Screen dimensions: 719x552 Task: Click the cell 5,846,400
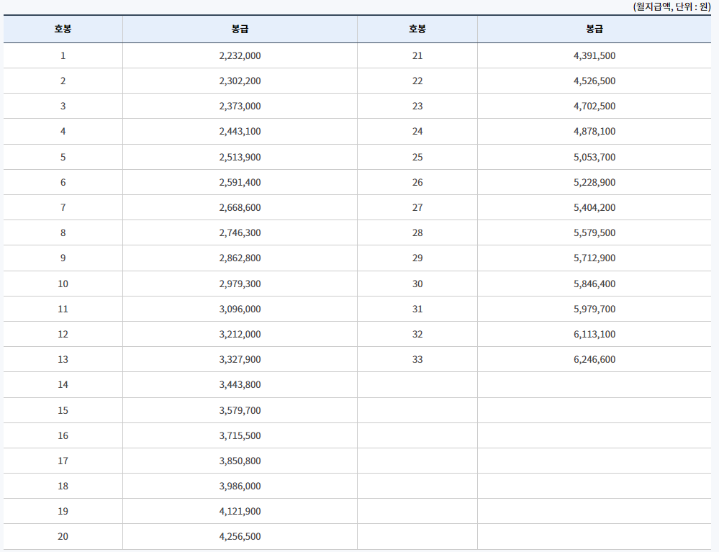[594, 284]
